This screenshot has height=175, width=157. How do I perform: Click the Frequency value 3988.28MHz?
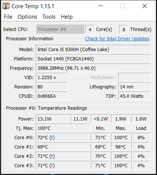coord(93,68)
